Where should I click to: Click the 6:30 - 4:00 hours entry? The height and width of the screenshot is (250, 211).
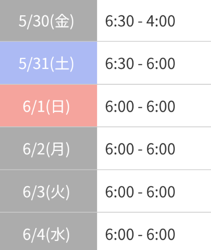[140, 21]
